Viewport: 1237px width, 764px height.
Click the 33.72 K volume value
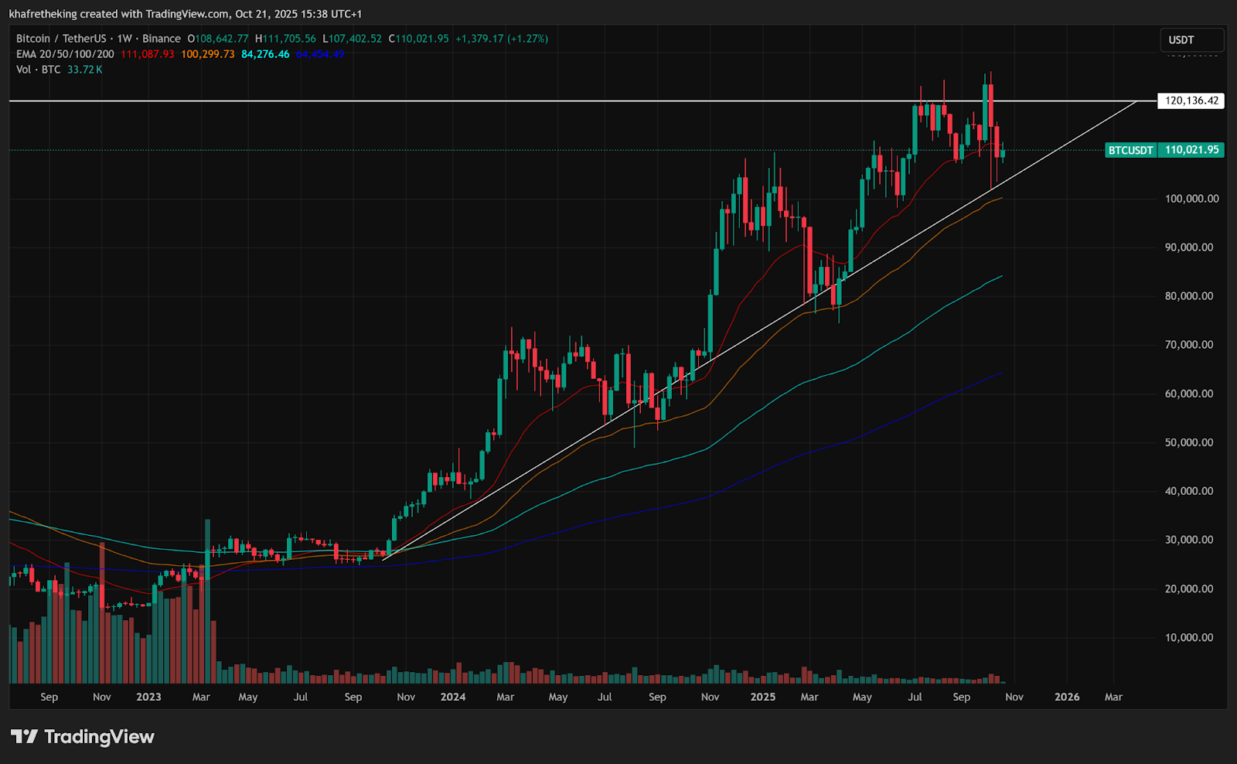85,70
